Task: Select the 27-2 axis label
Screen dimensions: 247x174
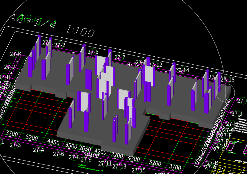Action: tap(60, 45)
